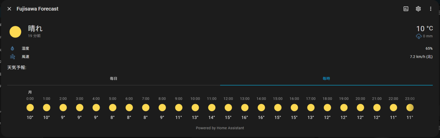This screenshot has width=440, height=138.
Task: Click the sun icon for 5:00
Action: pyautogui.click(x=113, y=108)
